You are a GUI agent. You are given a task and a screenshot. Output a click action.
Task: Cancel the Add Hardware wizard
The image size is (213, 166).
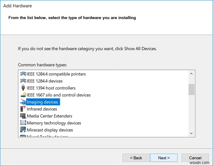coord(195,158)
